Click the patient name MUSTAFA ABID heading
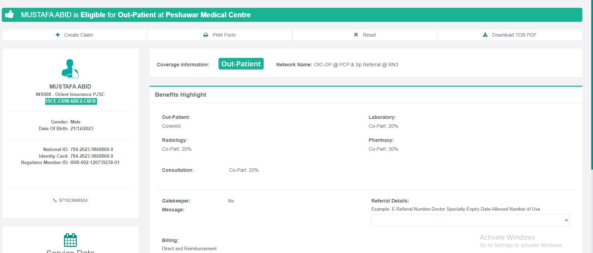This screenshot has width=593, height=253. (x=70, y=86)
